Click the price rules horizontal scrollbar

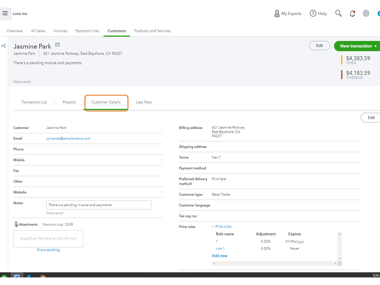(275, 263)
